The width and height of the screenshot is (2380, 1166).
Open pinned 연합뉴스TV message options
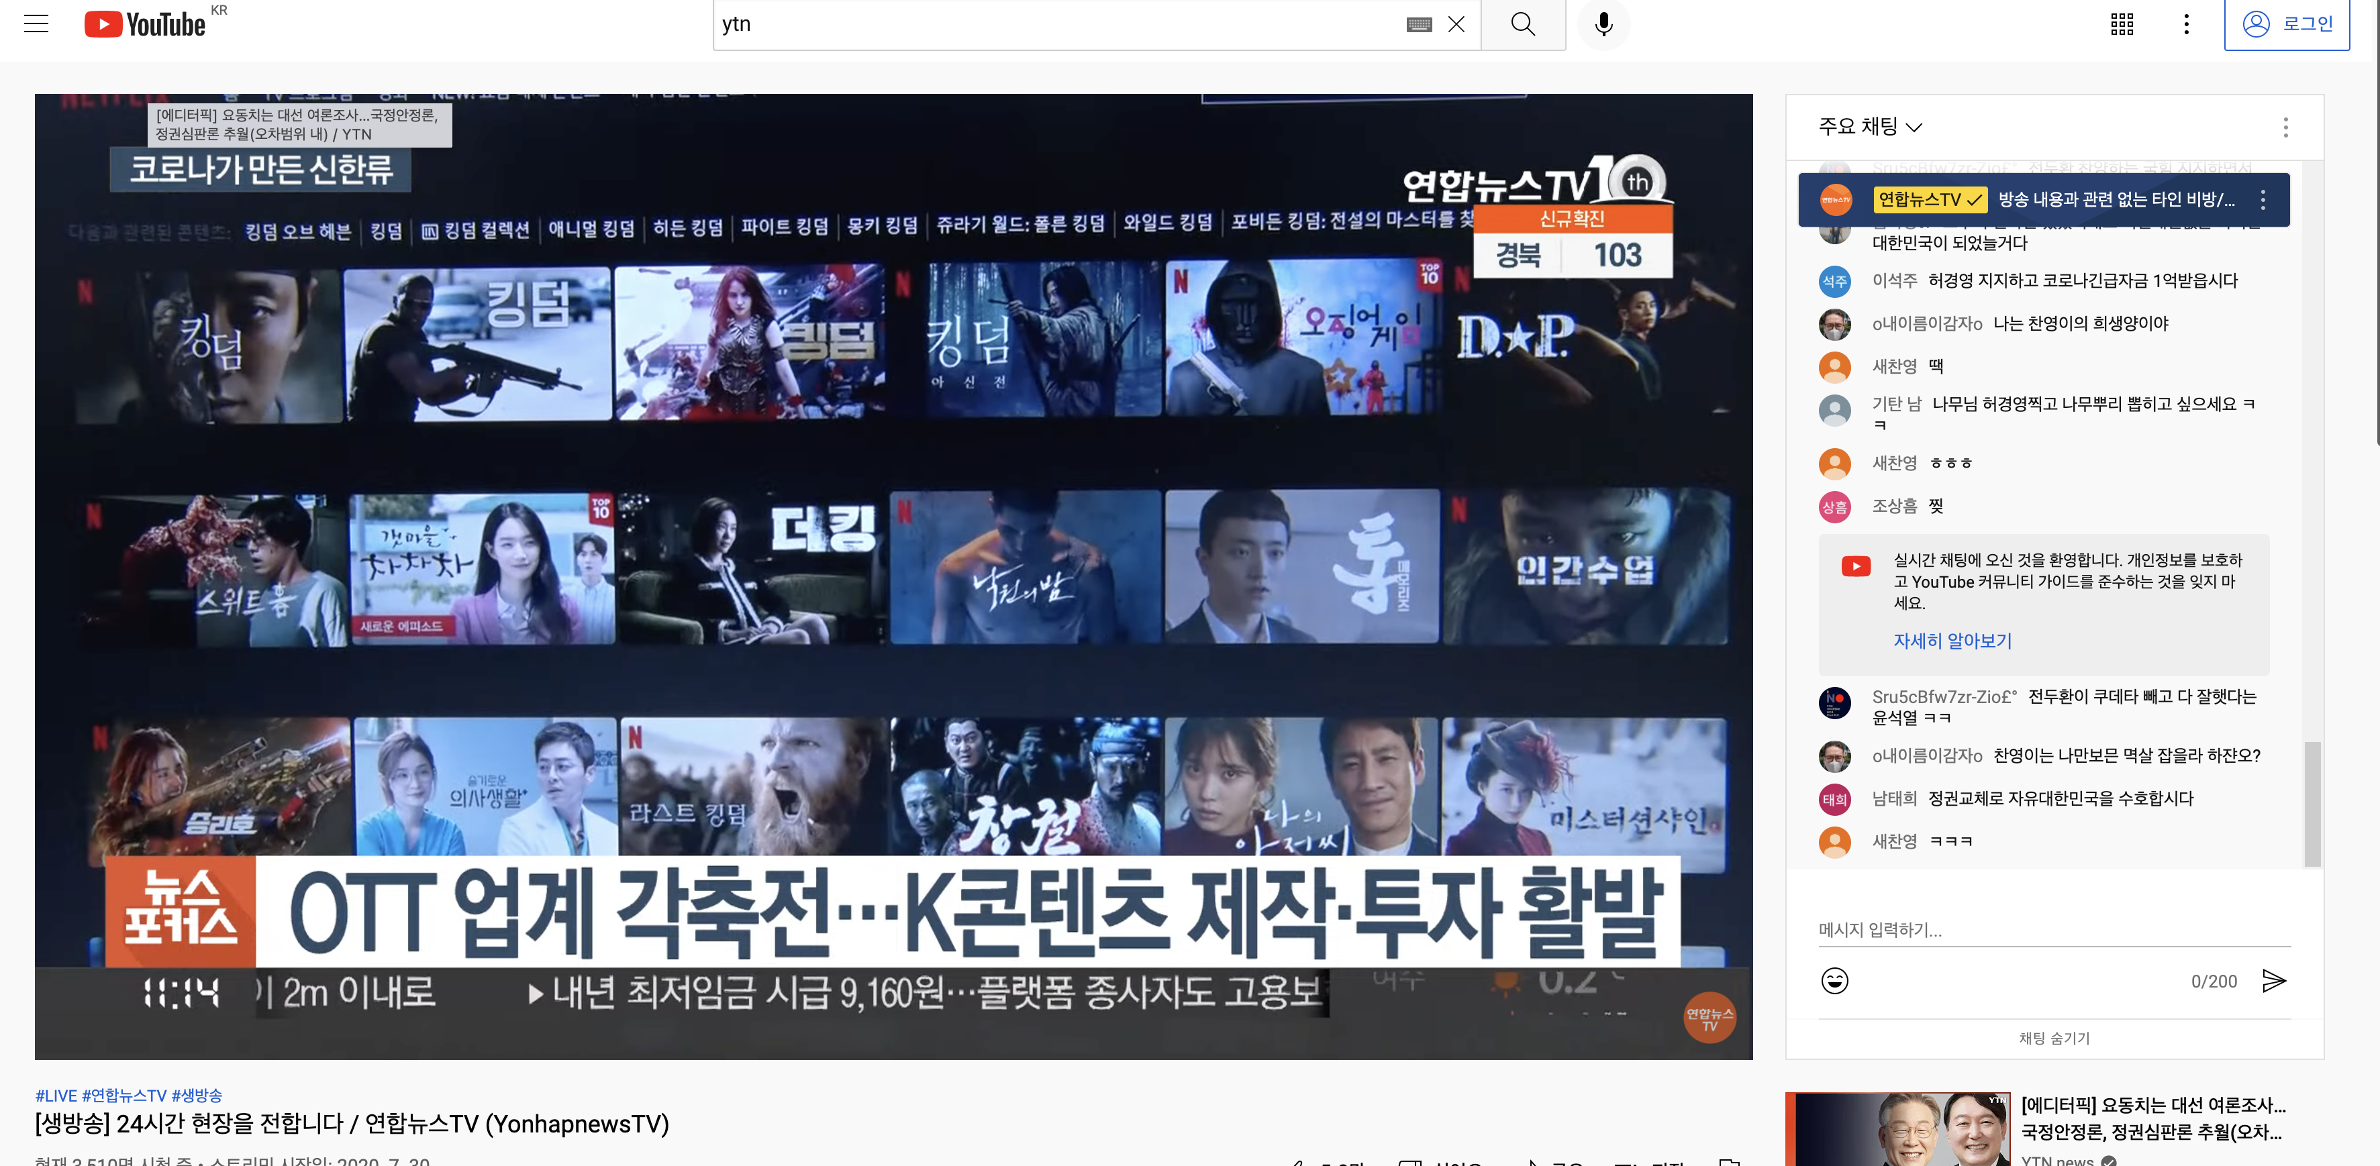click(2263, 199)
